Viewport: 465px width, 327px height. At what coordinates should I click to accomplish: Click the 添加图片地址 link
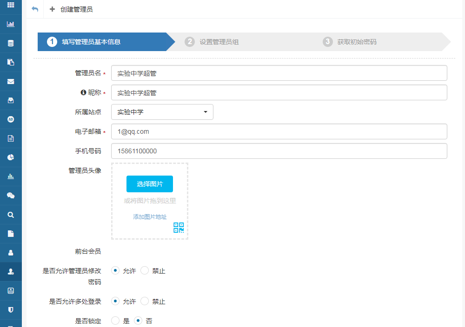tap(150, 217)
